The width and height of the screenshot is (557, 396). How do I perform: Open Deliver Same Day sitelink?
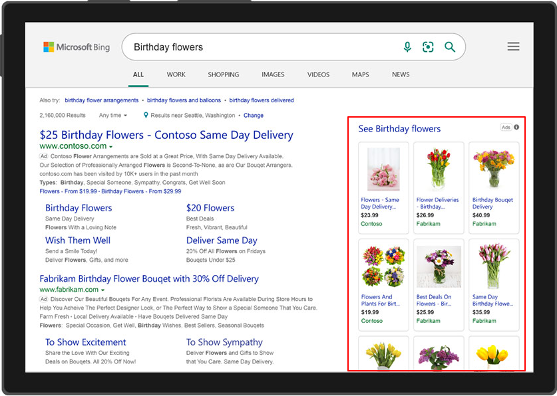(222, 241)
